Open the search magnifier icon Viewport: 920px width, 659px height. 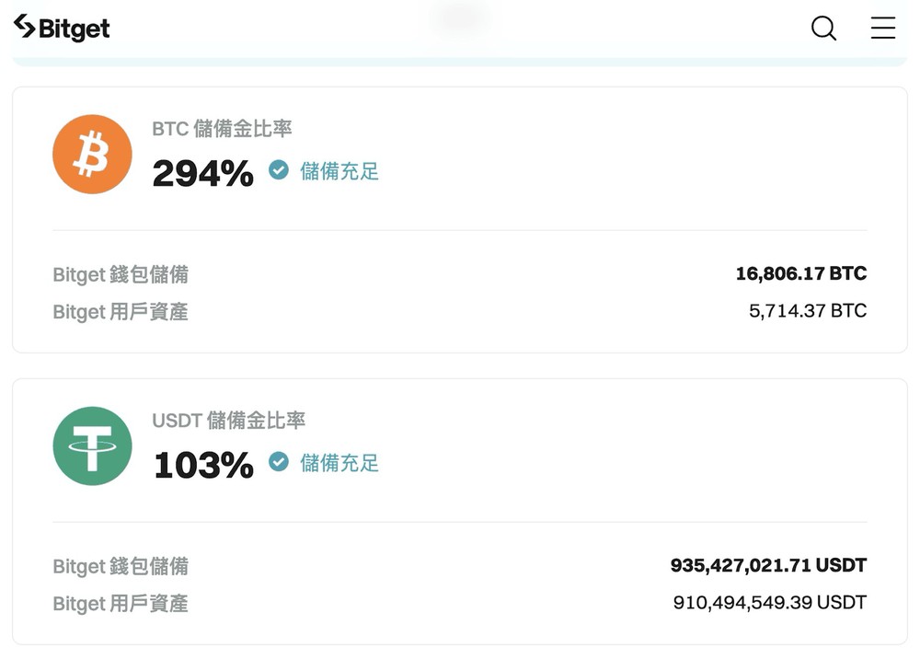[823, 28]
